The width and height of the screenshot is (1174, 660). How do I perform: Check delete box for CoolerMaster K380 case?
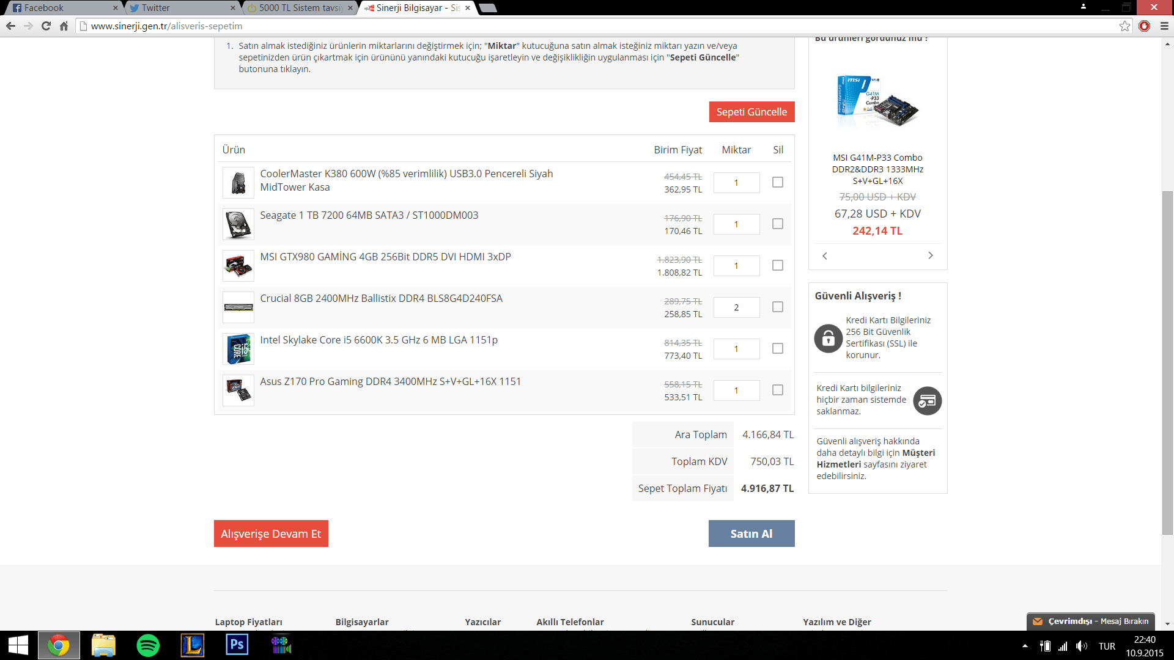point(777,182)
